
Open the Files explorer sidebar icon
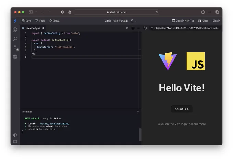[x=15, y=30]
